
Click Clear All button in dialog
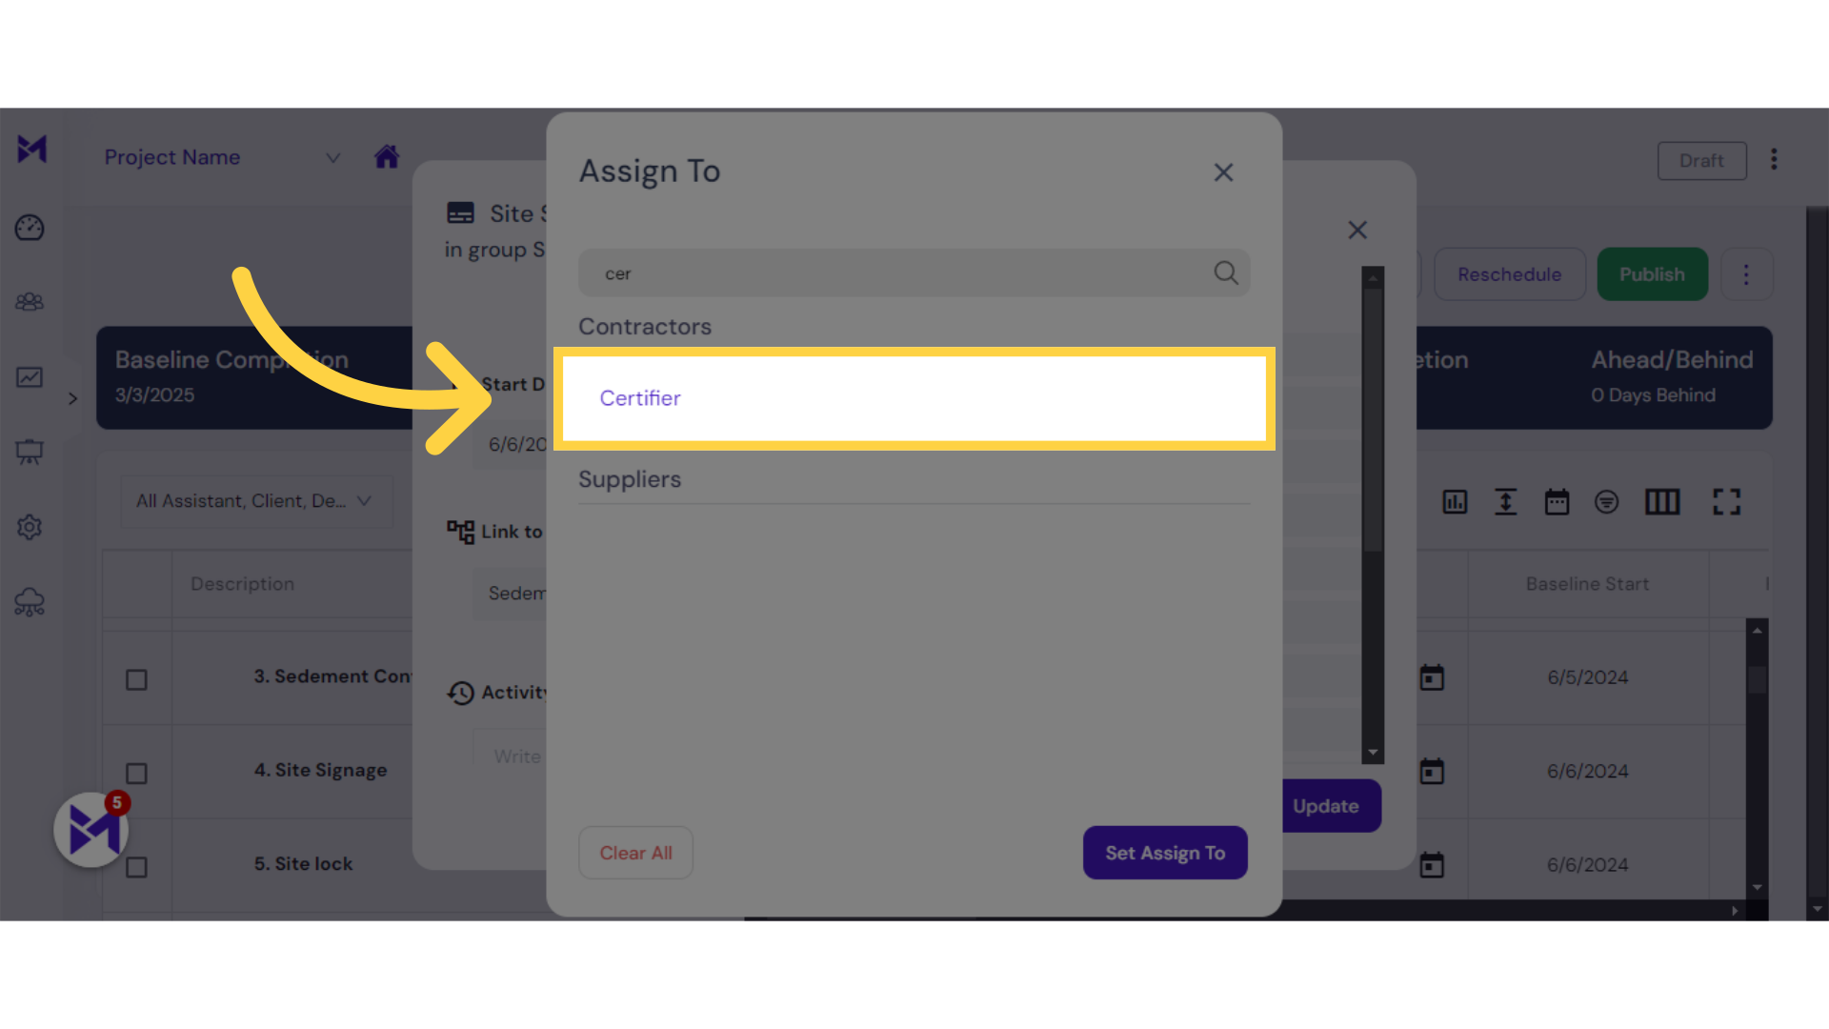pos(635,852)
